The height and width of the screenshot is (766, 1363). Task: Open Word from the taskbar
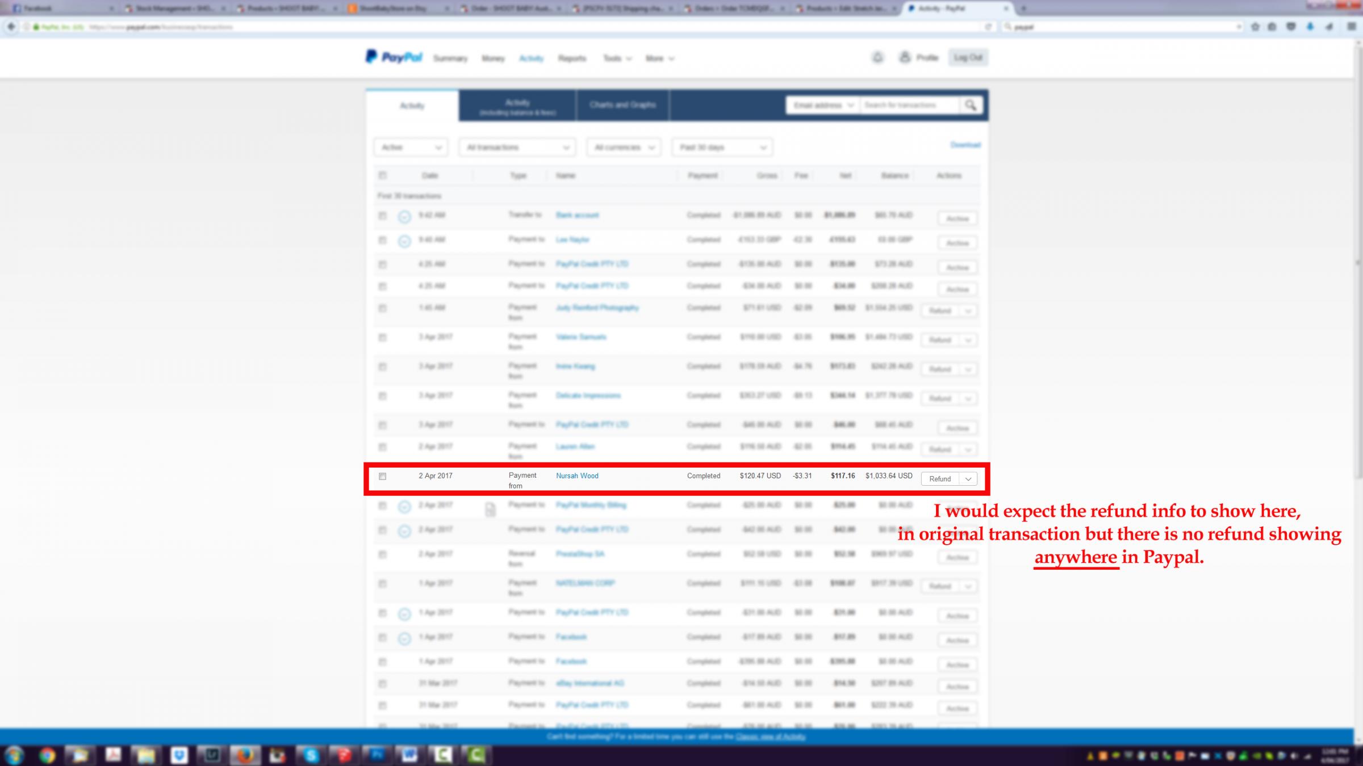pos(410,755)
